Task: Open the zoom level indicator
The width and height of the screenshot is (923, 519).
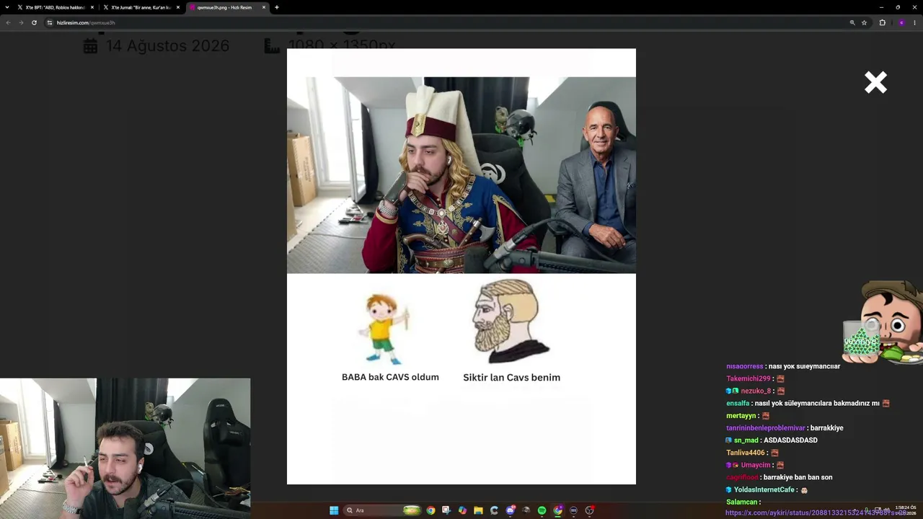Action: coord(852,22)
